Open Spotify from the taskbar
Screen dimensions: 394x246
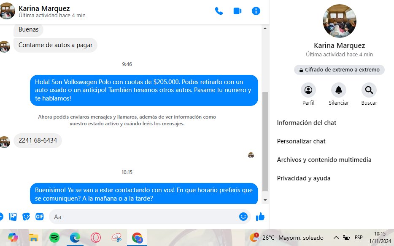(x=54, y=238)
